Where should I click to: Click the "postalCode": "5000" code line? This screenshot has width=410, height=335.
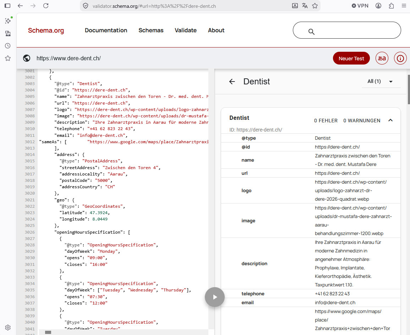pyautogui.click(x=86, y=180)
